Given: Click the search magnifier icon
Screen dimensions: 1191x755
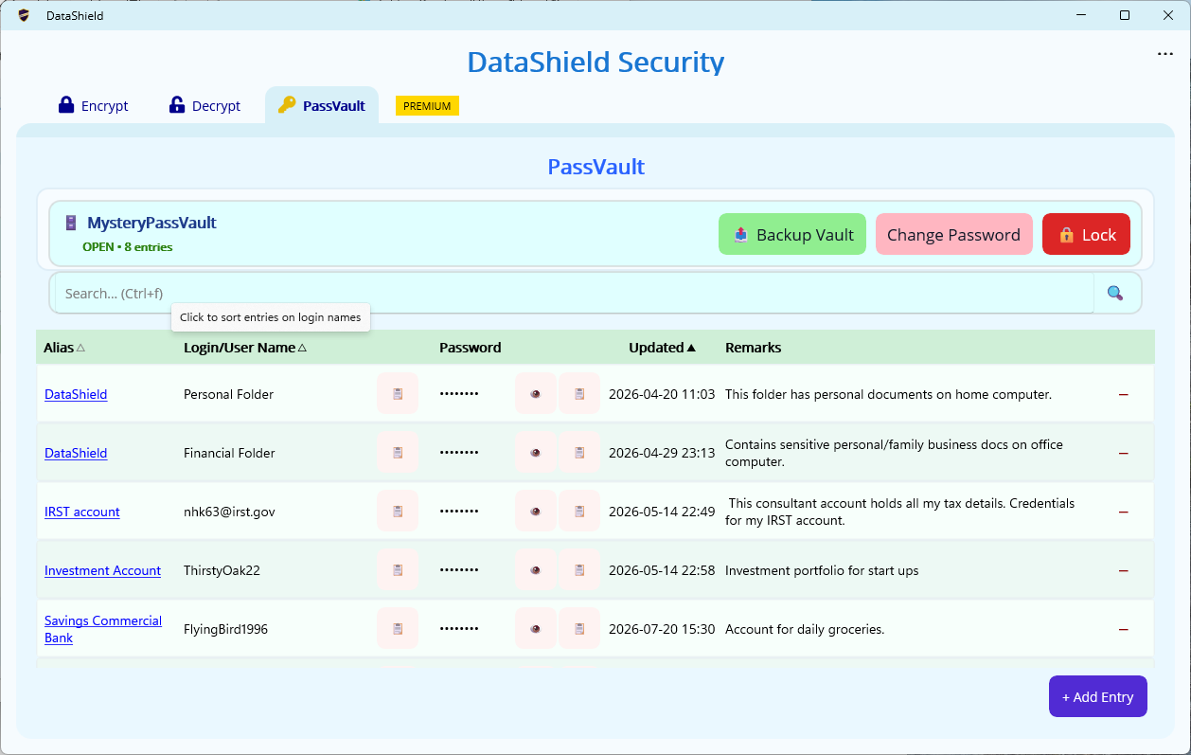Looking at the screenshot, I should [x=1115, y=293].
